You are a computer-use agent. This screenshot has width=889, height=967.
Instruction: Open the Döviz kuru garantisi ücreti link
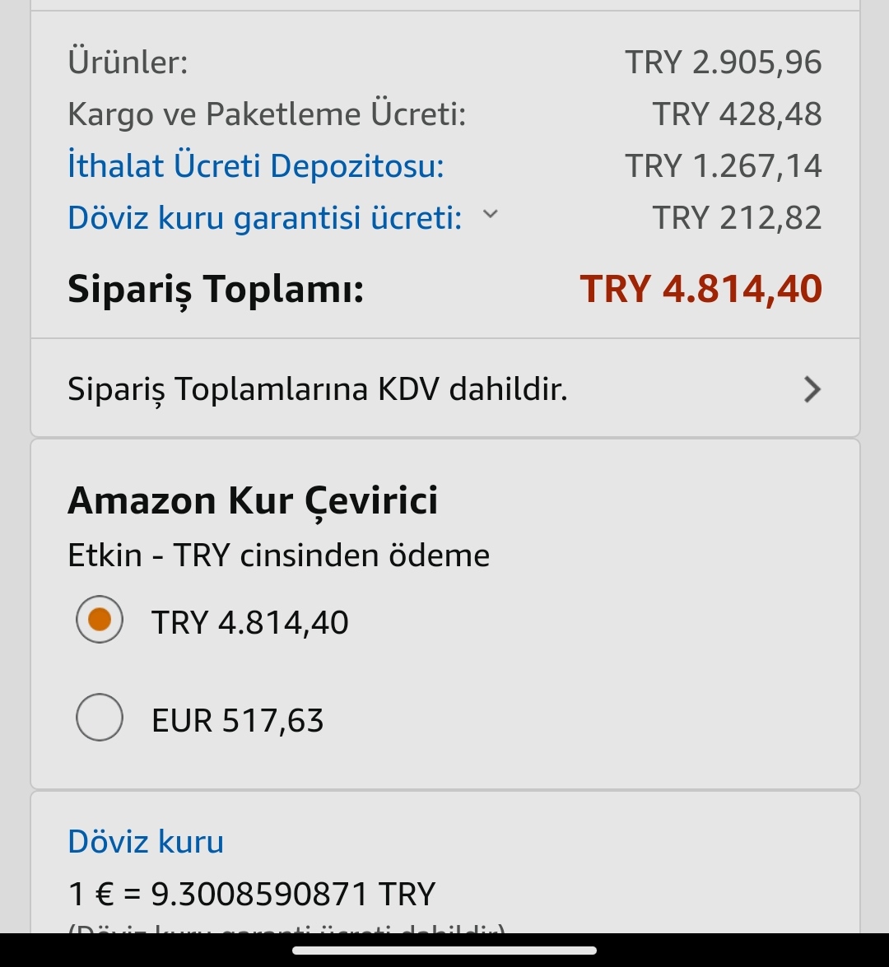point(265,217)
